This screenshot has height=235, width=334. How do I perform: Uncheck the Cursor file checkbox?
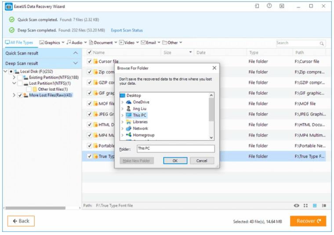(x=90, y=61)
